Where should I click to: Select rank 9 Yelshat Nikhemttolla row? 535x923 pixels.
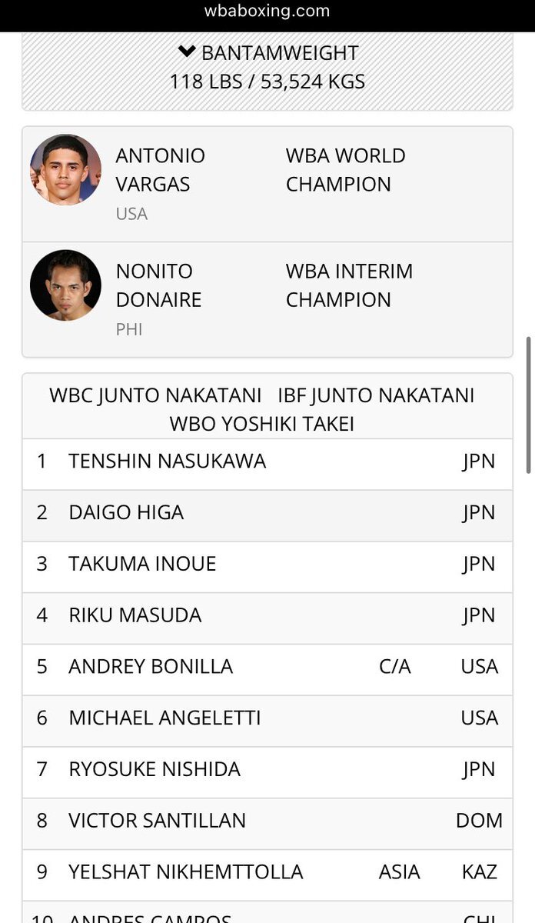[267, 872]
